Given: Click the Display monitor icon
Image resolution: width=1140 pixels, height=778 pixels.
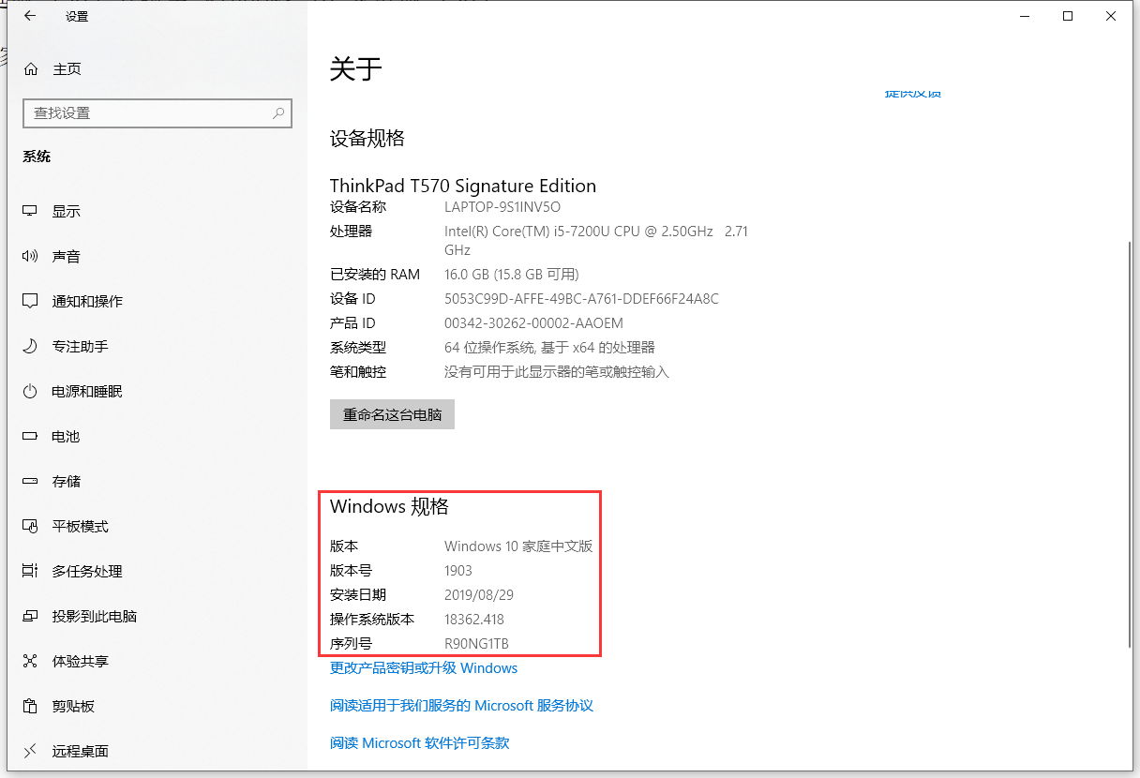Looking at the screenshot, I should coord(31,211).
